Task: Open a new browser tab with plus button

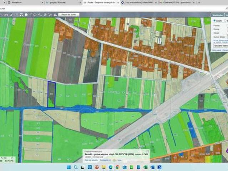Action: [199, 2]
